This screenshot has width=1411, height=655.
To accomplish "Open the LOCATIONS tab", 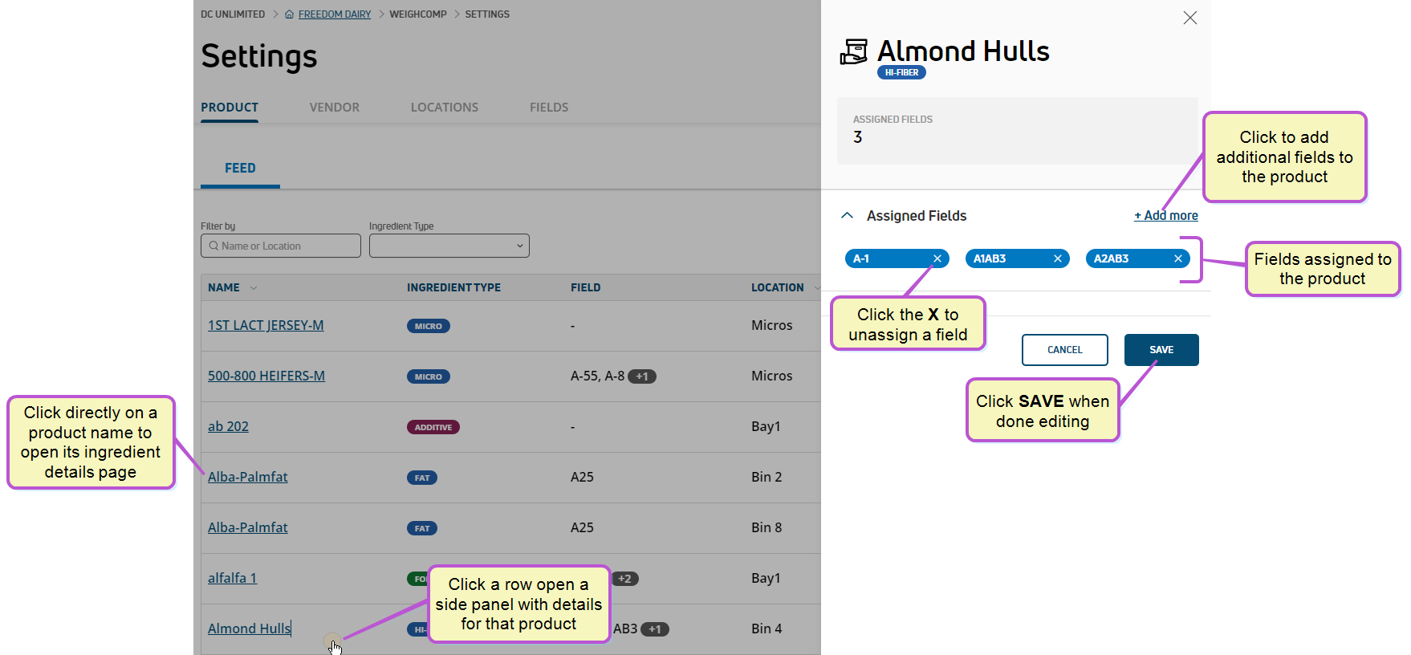I will click(445, 108).
